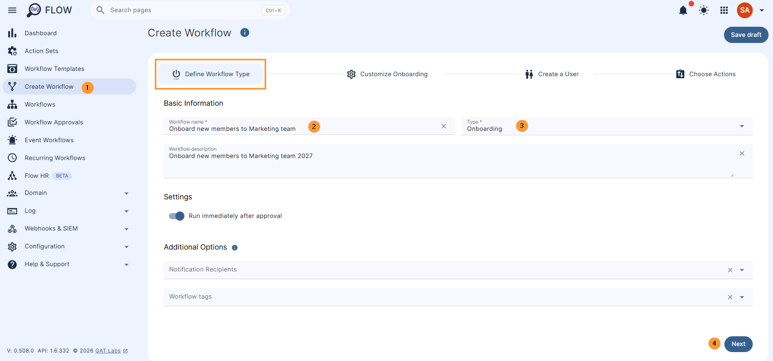773x361 pixels.
Task: Open the Type dropdown showing Onboarding
Action: click(607, 126)
